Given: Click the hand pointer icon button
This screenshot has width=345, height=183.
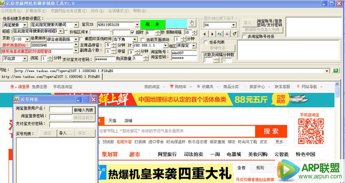Looking at the screenshot, I should coord(192,23).
